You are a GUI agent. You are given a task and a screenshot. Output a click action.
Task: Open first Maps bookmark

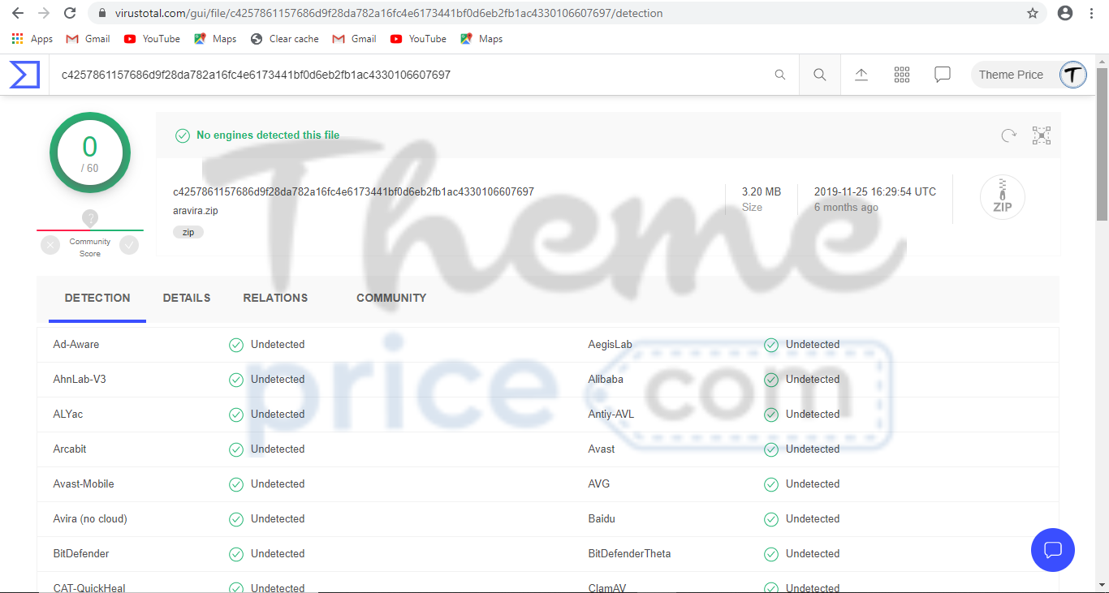215,39
